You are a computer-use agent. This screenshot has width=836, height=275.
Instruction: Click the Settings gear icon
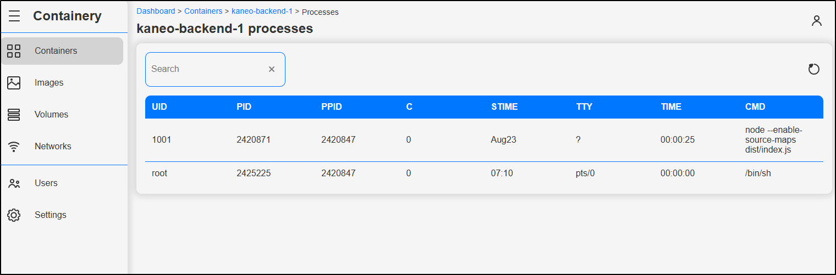tap(14, 215)
